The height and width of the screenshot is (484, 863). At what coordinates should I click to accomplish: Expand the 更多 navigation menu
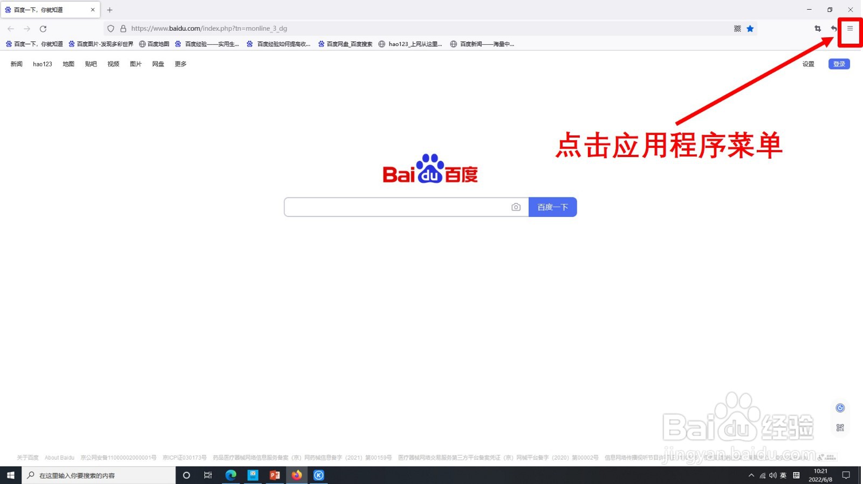point(181,64)
